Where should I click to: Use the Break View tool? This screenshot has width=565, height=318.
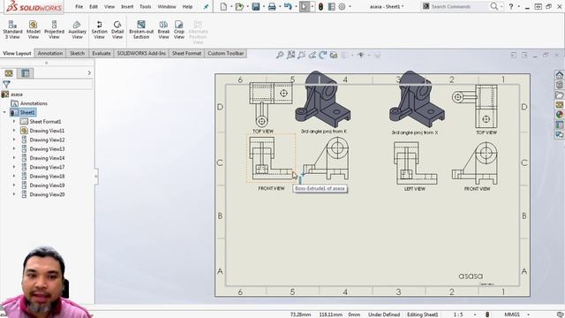(x=163, y=29)
